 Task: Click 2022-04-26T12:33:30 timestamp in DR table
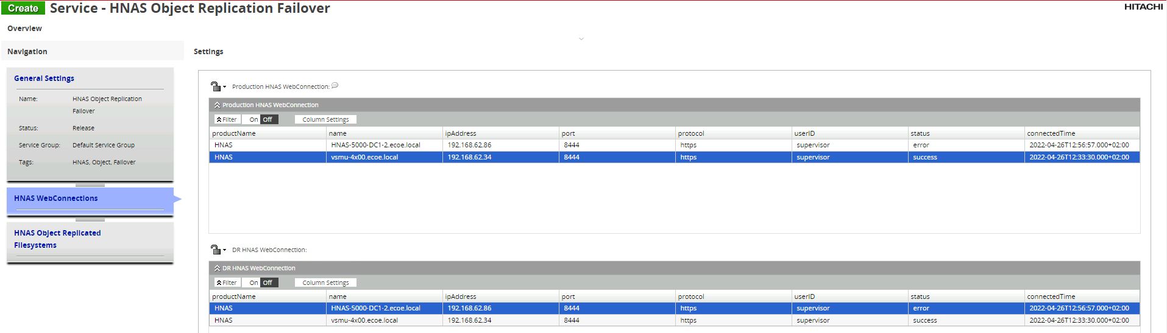point(1082,320)
